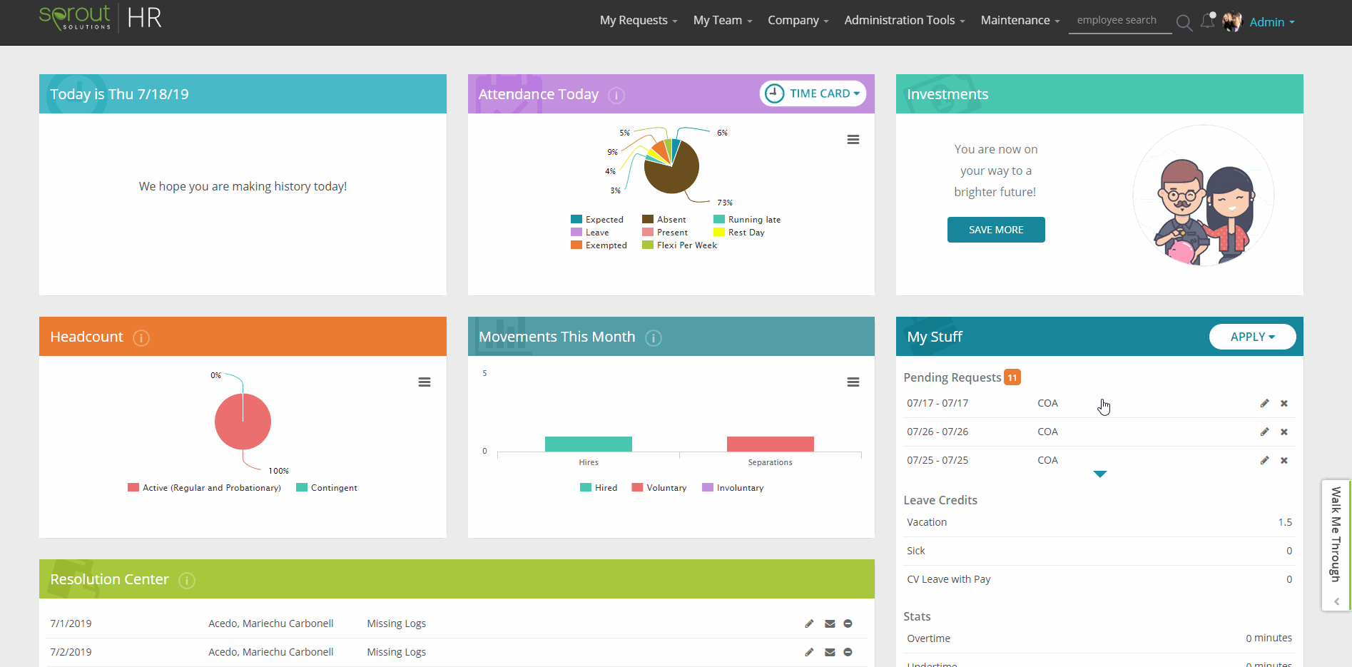Expand the pending requests list chevron
1352x667 pixels.
1099,474
